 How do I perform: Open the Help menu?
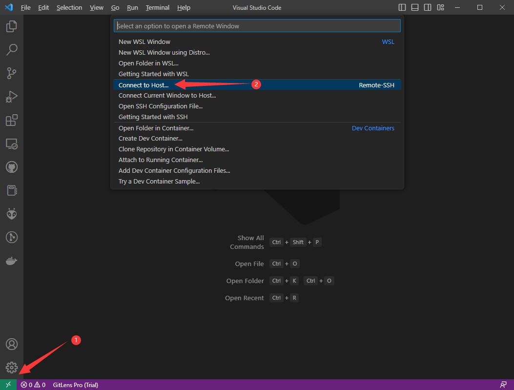click(x=184, y=7)
